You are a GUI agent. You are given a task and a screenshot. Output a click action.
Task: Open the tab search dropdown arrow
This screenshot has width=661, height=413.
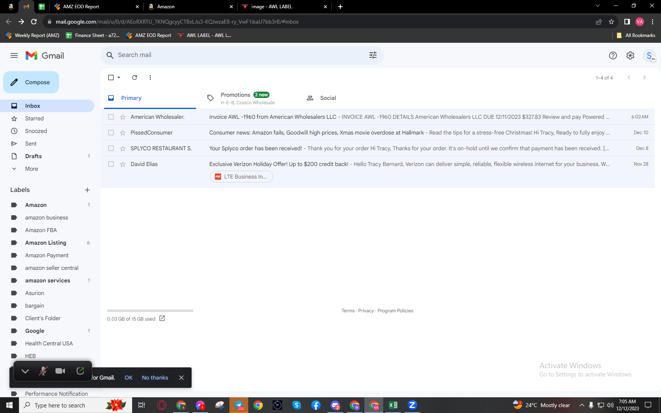click(x=598, y=6)
